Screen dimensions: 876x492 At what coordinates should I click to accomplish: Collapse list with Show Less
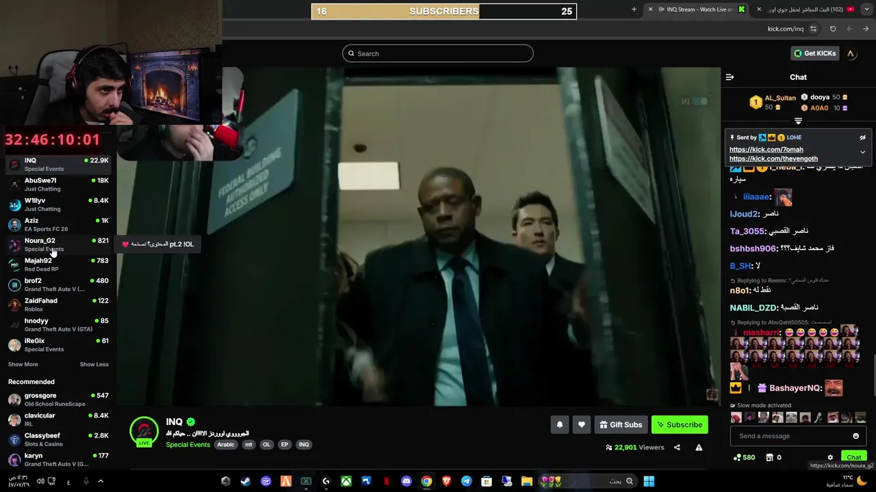(x=94, y=364)
